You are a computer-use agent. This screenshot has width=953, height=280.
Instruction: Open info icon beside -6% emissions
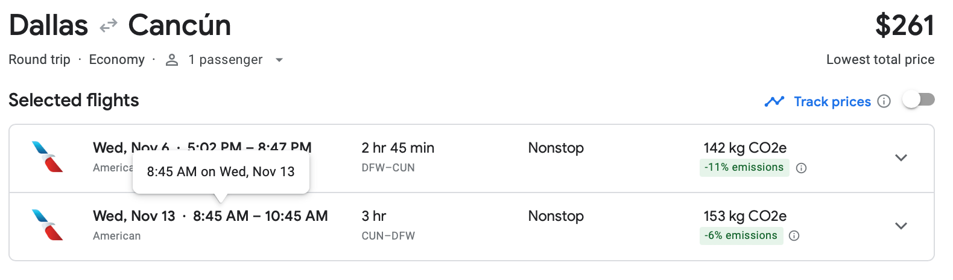coord(794,236)
